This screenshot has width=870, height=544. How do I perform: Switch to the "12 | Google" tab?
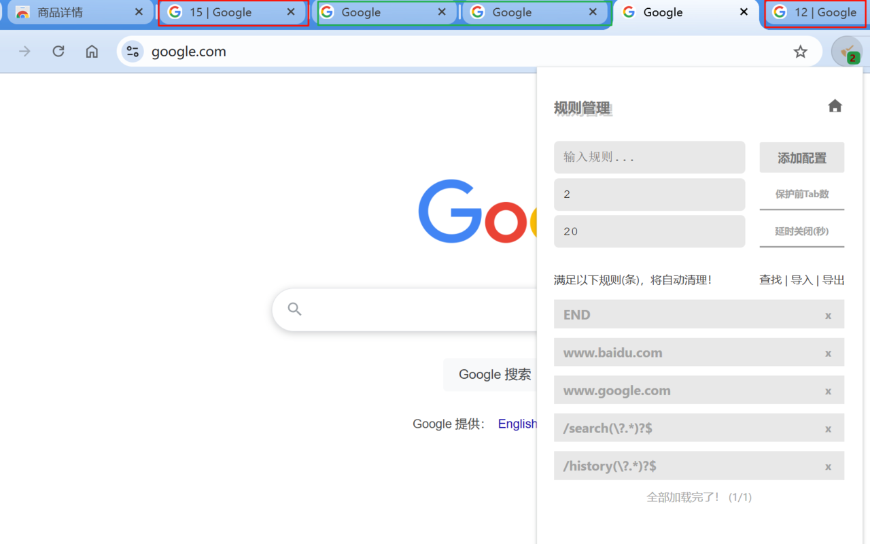tap(816, 12)
